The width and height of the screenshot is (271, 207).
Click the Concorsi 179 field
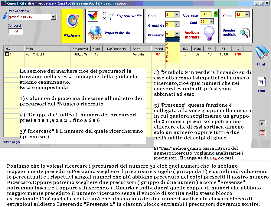pyautogui.click(x=15, y=31)
